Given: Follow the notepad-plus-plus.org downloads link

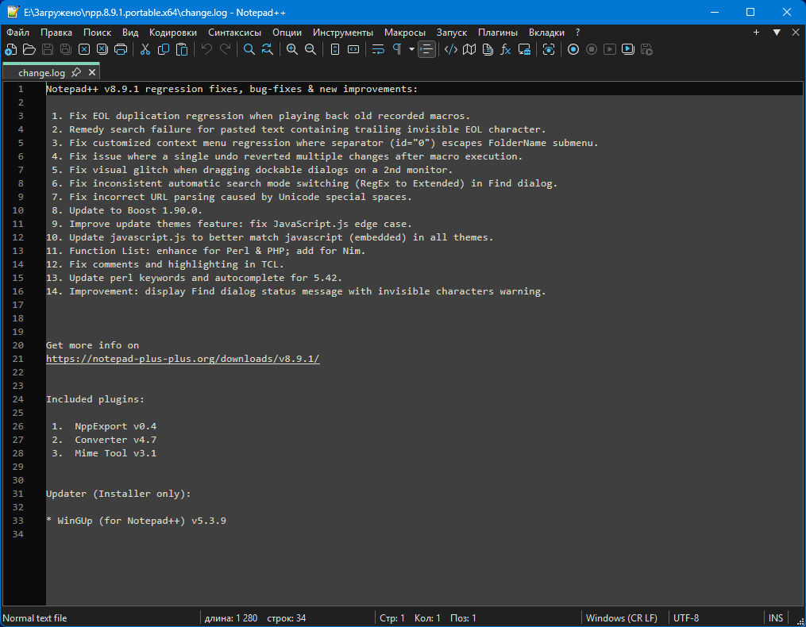Looking at the screenshot, I should click(183, 359).
